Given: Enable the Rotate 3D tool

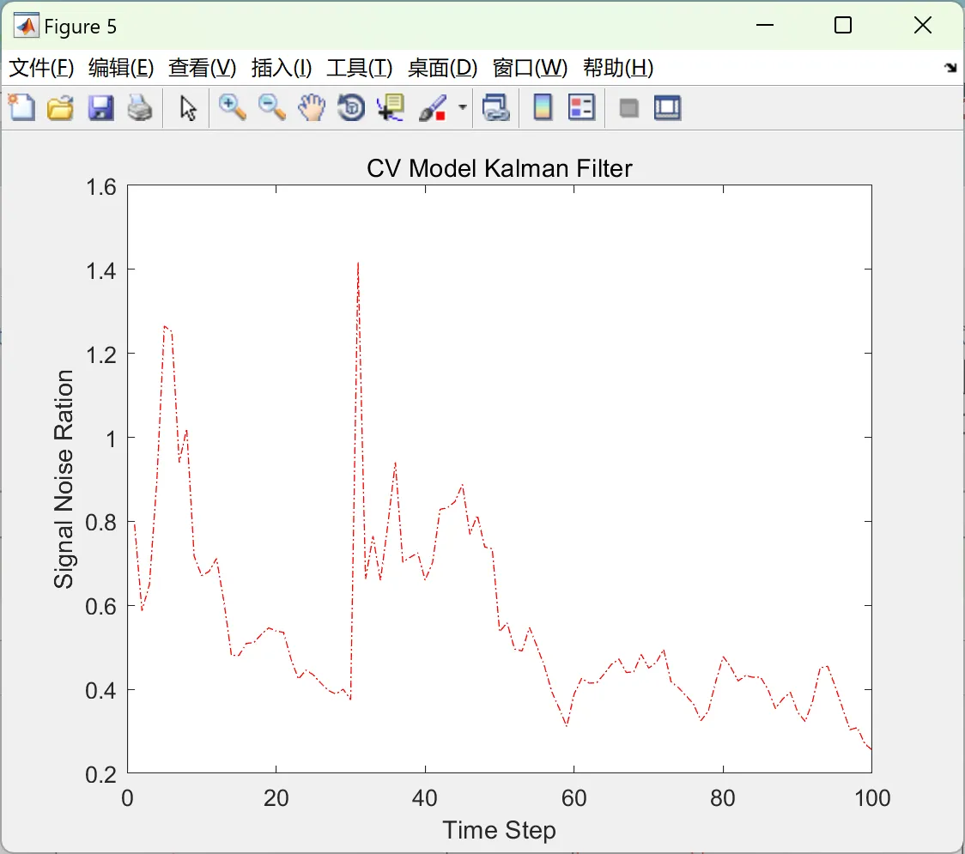Looking at the screenshot, I should click(351, 107).
